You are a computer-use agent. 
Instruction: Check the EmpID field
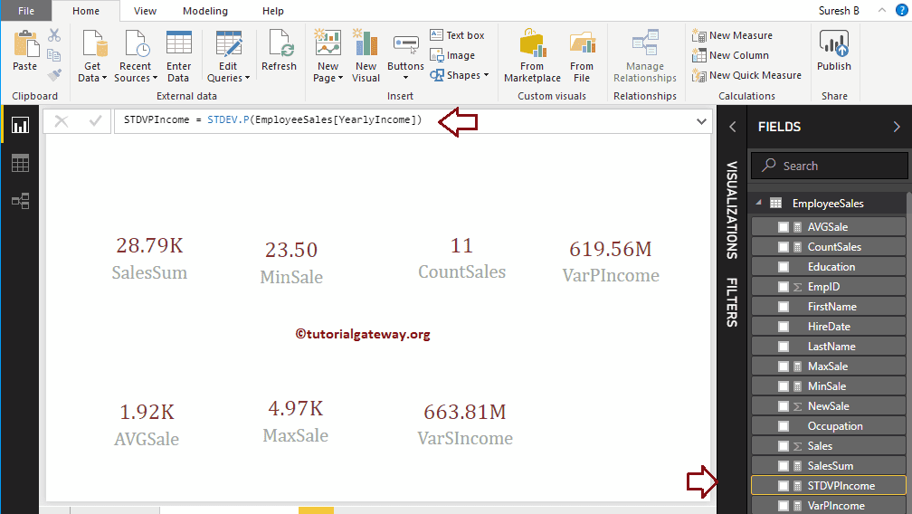pos(784,287)
